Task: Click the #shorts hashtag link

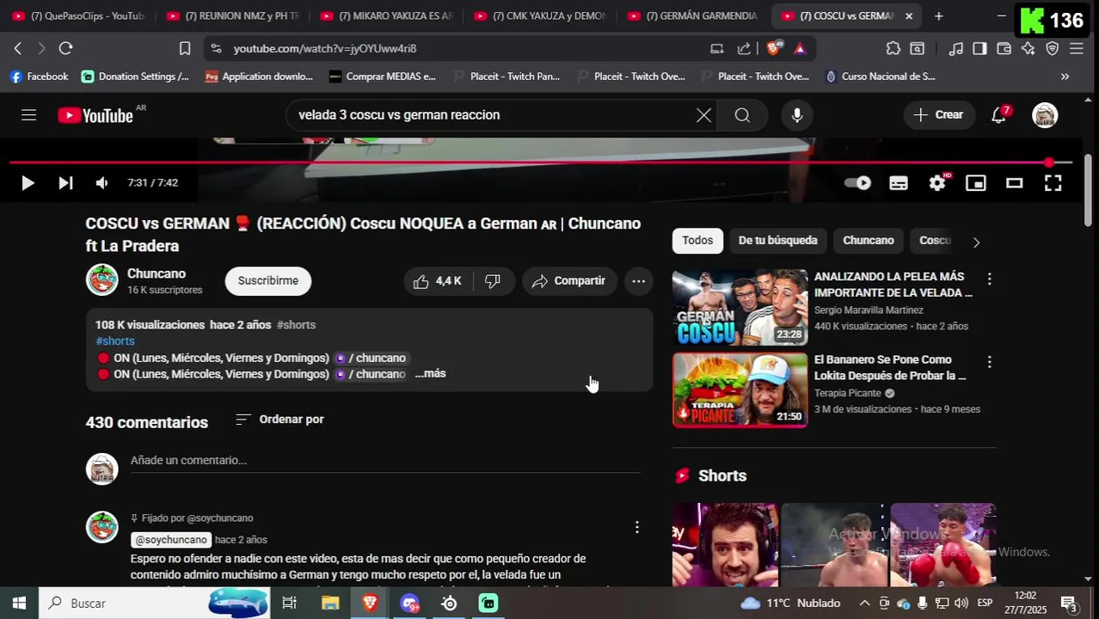Action: point(115,341)
